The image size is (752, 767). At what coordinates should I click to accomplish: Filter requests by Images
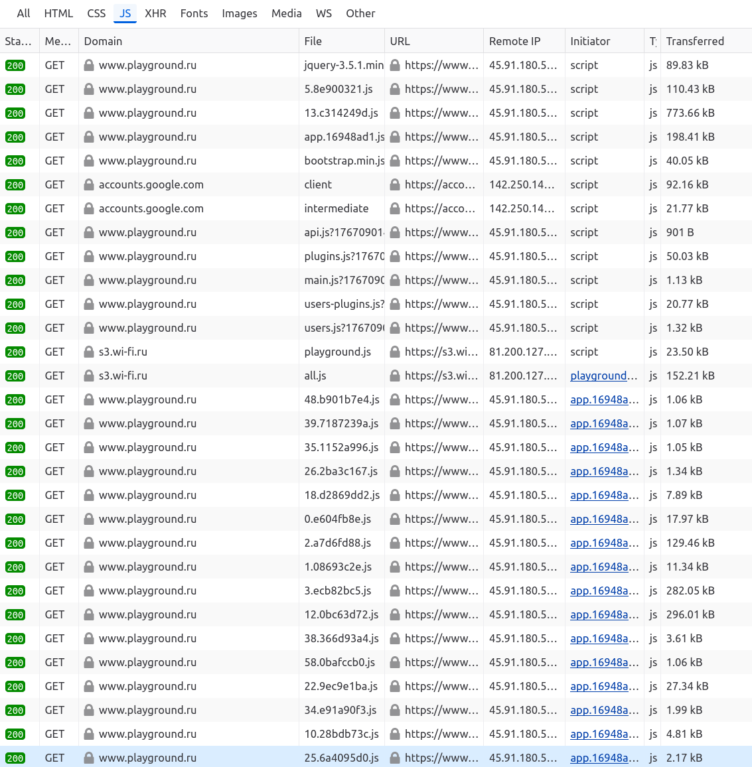point(239,13)
